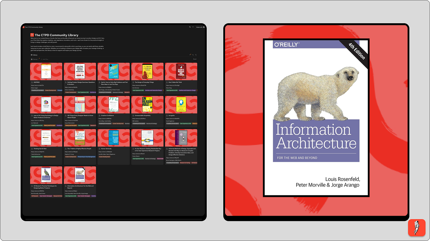
Task: Click Interface and Interaction Design tag on Don't Make Me Think
Action: point(188,90)
